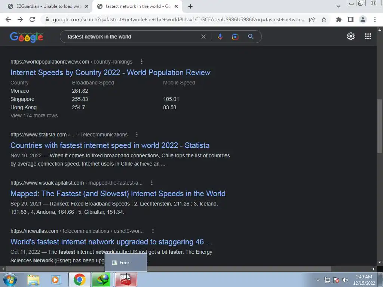Submit search with magnifier icon

pos(251,37)
